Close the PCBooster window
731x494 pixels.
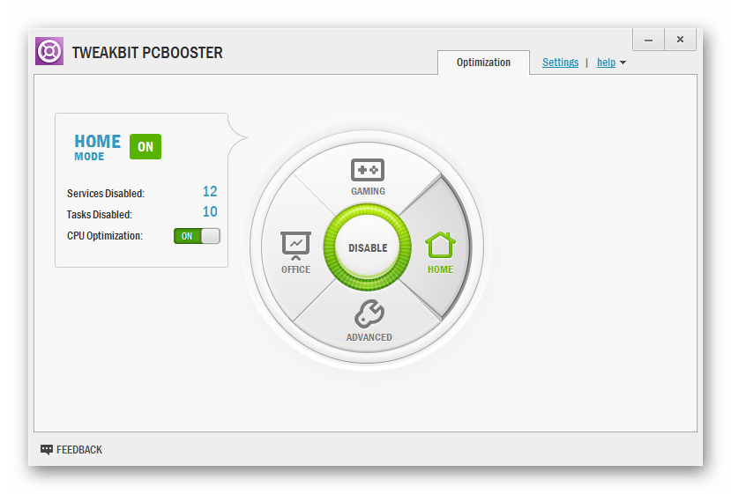680,40
